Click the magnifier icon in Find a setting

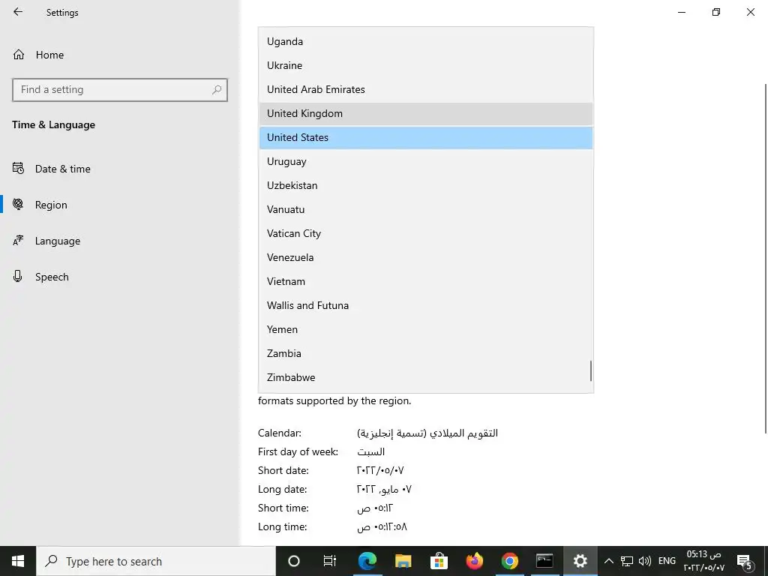tap(217, 90)
